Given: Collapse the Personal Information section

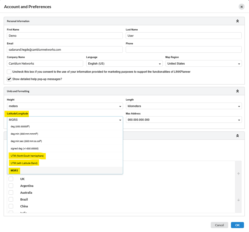Looking at the screenshot, I should coord(237,21).
